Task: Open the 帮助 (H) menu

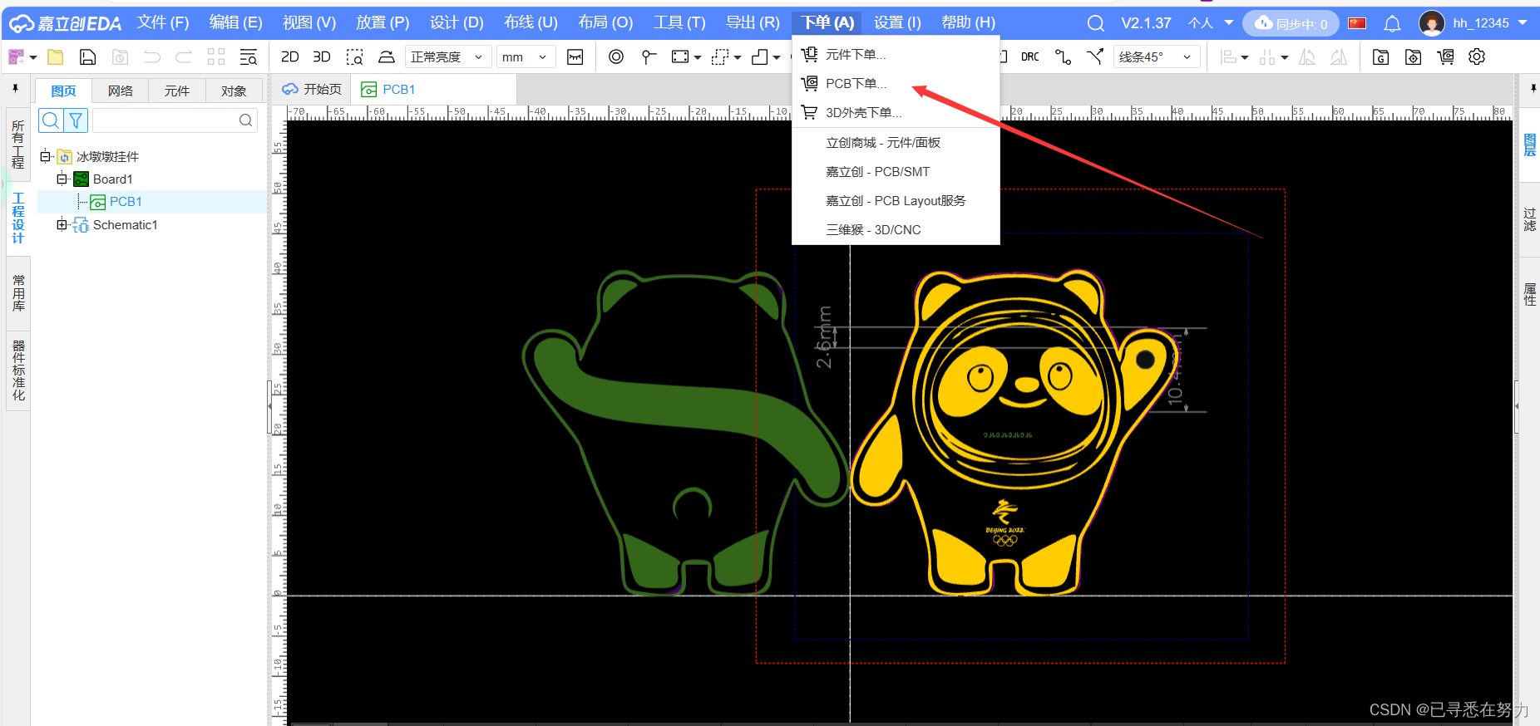Action: 968,22
